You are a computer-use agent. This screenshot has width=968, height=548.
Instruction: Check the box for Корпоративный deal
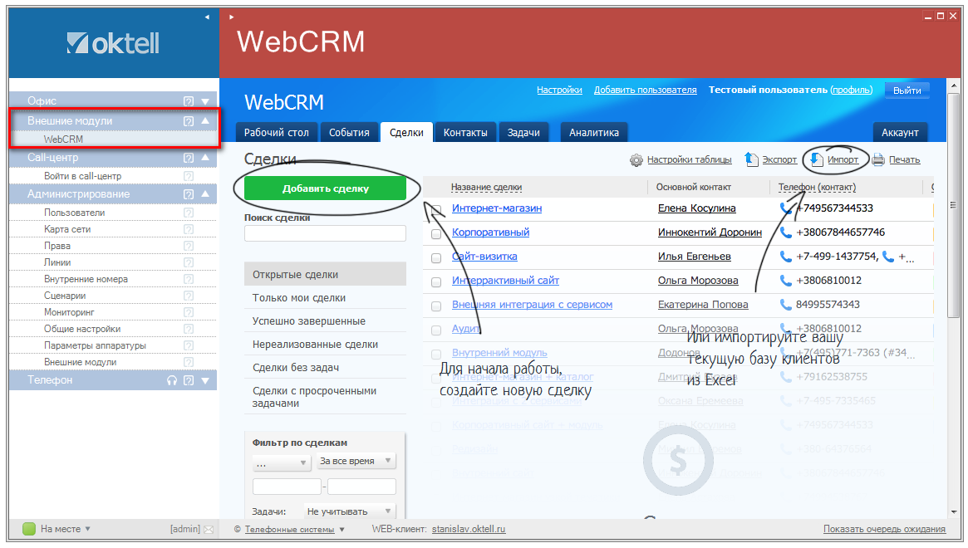click(x=436, y=234)
